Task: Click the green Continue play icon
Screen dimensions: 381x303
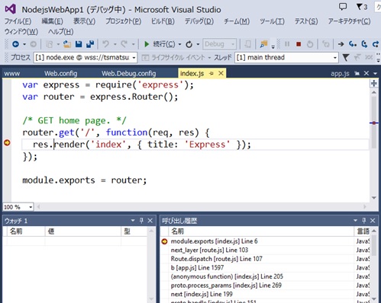Action: click(x=147, y=44)
